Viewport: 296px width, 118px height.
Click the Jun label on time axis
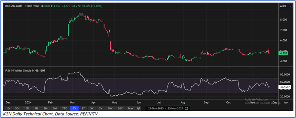click(x=139, y=103)
